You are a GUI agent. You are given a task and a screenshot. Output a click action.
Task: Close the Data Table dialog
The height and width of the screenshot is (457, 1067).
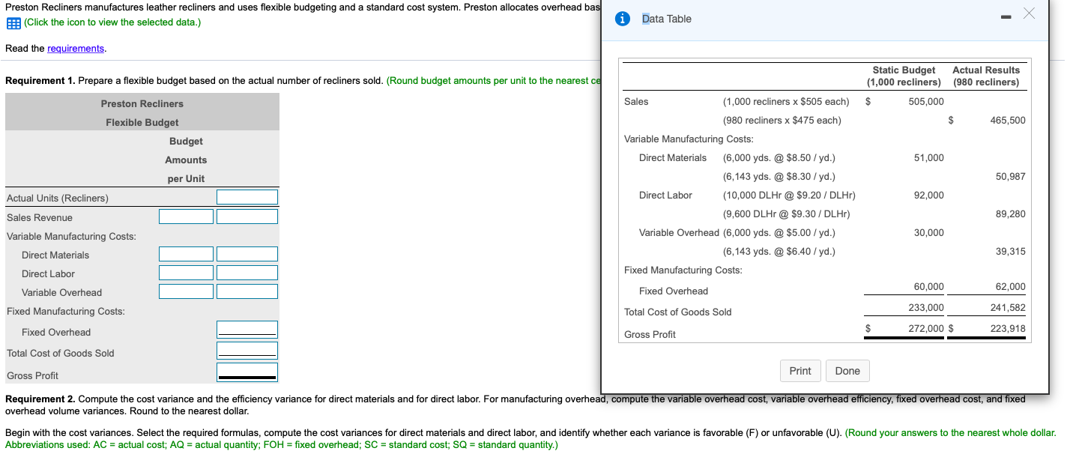1030,14
